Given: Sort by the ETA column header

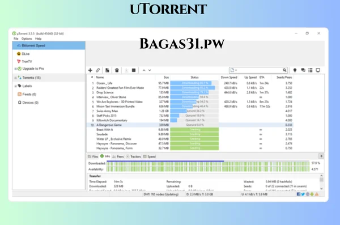Looking at the screenshot, I should pyautogui.click(x=262, y=77).
